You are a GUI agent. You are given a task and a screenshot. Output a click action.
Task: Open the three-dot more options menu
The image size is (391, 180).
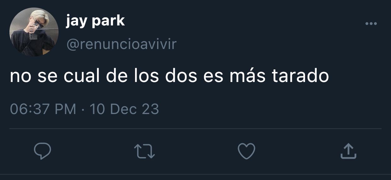[371, 24]
